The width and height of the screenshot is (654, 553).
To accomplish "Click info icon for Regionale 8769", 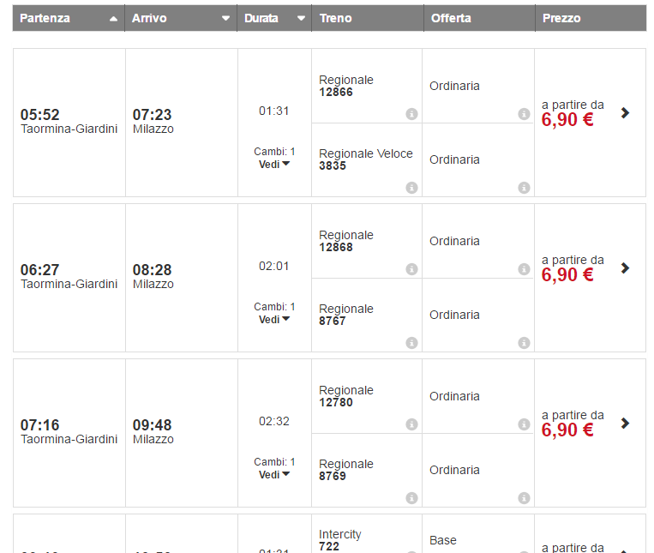I will click(411, 498).
